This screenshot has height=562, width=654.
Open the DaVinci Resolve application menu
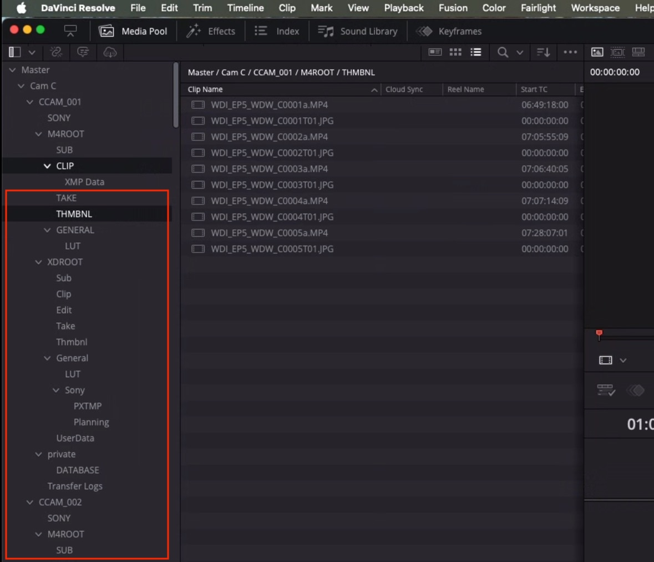78,8
